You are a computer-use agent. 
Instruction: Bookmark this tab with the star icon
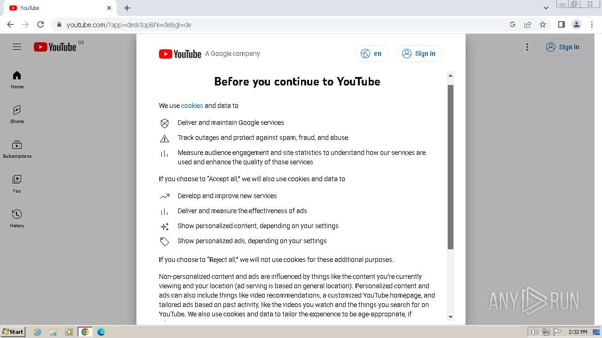pyautogui.click(x=543, y=24)
